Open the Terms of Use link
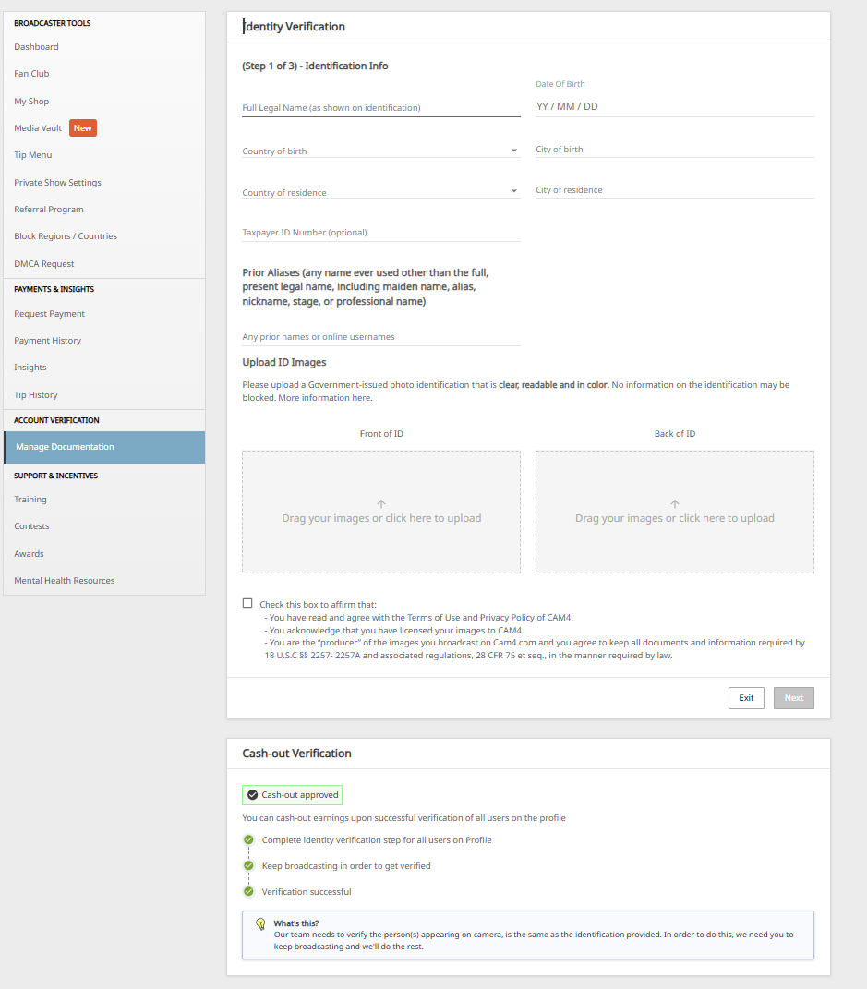Image resolution: width=867 pixels, height=989 pixels. [433, 618]
